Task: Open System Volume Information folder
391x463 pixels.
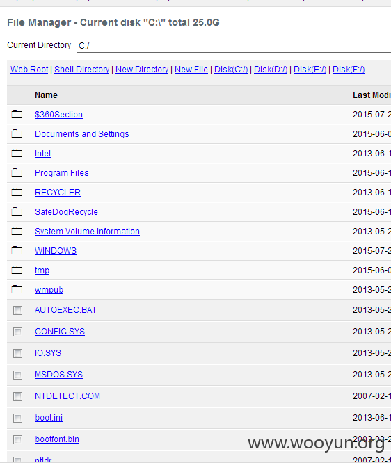Action: pos(87,231)
